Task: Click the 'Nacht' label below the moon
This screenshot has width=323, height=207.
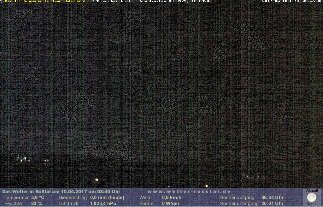Action: pos(312,204)
